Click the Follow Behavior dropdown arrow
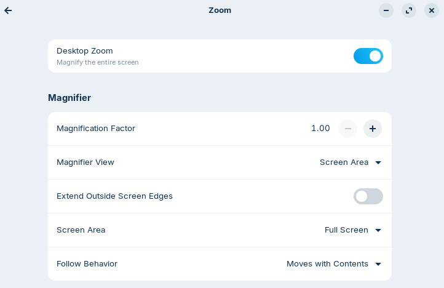 [x=378, y=264]
